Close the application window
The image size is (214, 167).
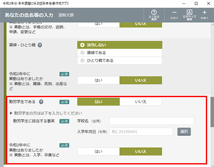click(208, 3)
